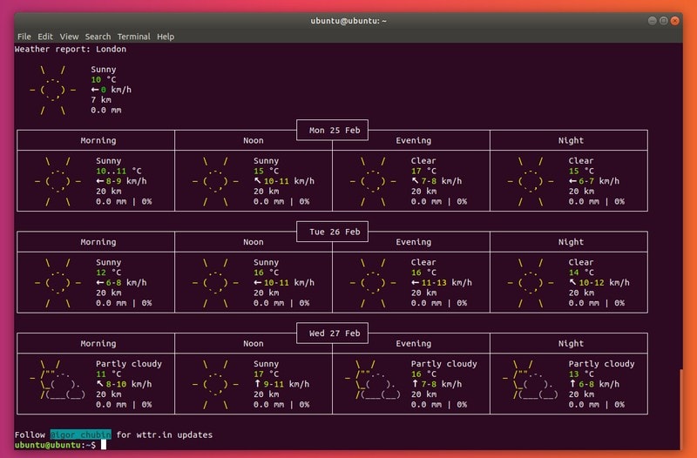
Task: Open the View menu
Action: click(x=69, y=37)
